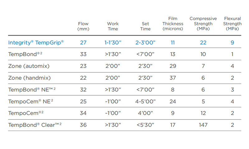
Task: Select the Flexural Strength column header
Action: point(233,24)
